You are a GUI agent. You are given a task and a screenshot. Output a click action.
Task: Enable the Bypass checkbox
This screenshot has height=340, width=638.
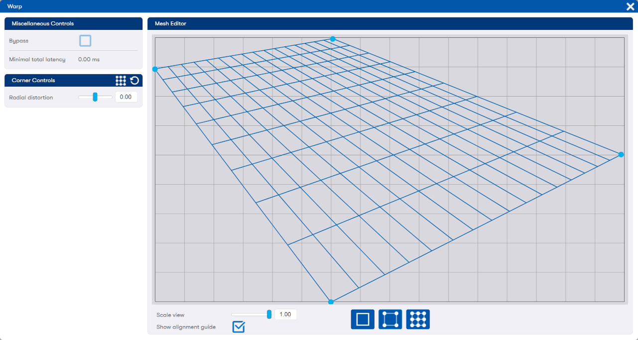85,41
